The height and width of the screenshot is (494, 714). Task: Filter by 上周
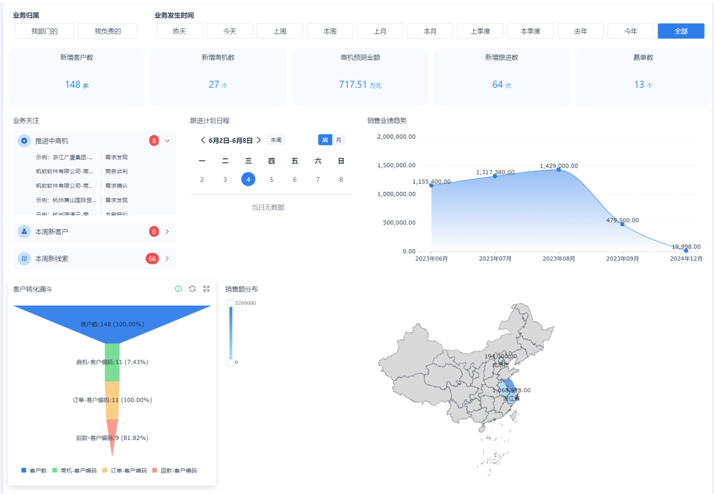pyautogui.click(x=280, y=31)
